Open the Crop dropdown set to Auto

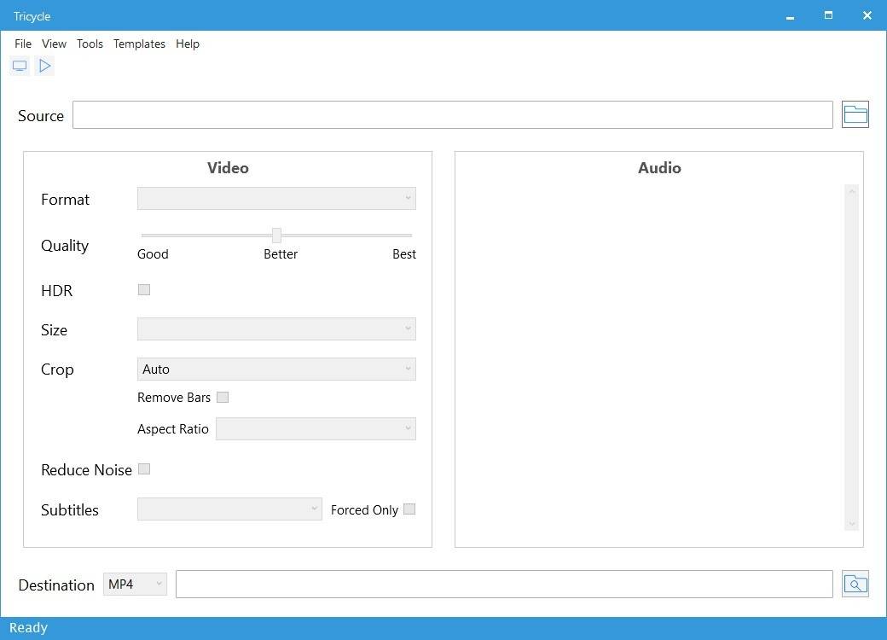point(276,369)
